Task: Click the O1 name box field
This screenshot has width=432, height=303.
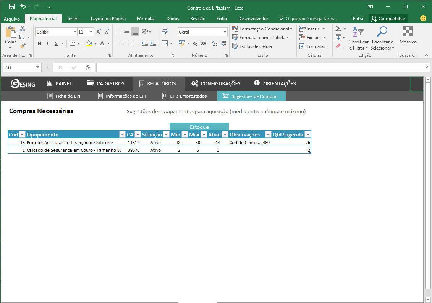Action: point(19,67)
